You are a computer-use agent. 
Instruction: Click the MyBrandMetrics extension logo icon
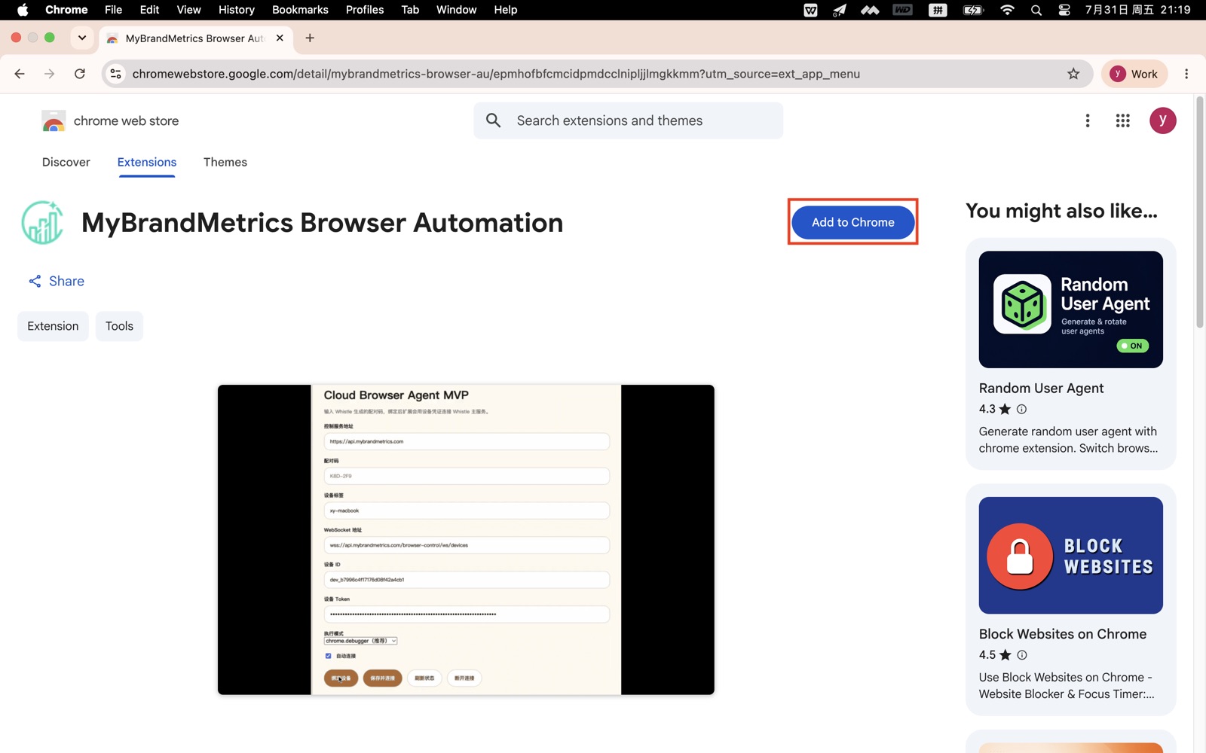[x=42, y=222]
